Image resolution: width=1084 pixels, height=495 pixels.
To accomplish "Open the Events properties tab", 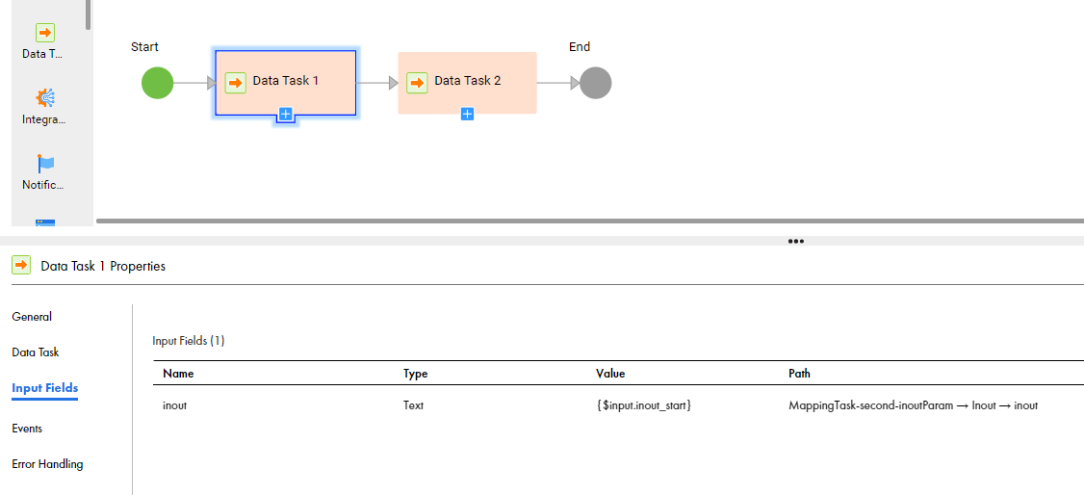I will (x=27, y=428).
